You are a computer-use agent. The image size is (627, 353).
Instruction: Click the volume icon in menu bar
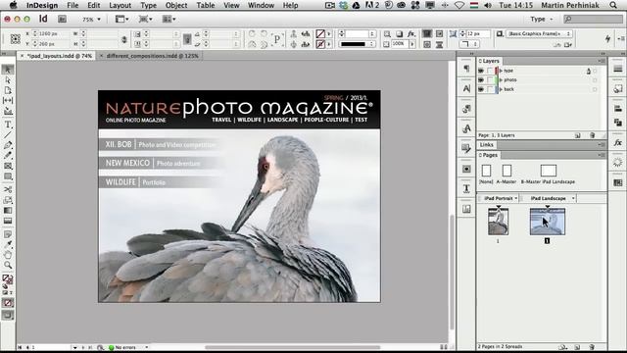(x=488, y=5)
